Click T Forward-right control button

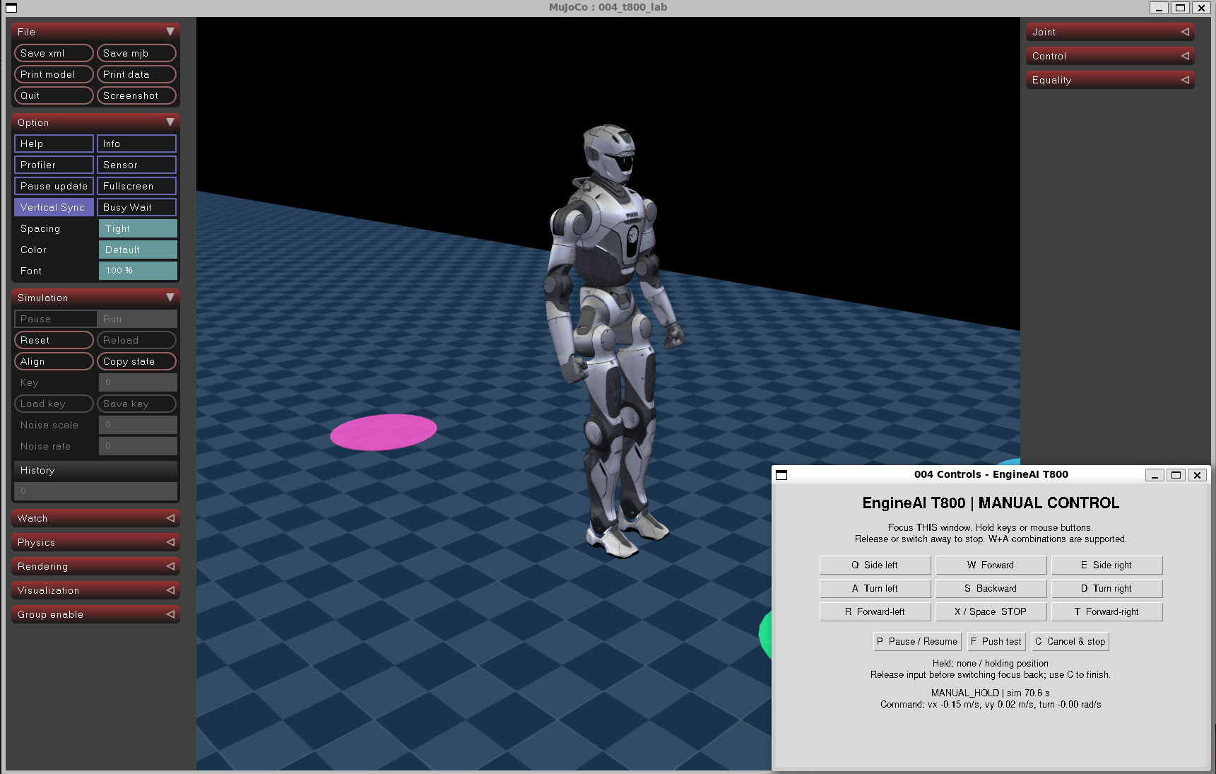pos(1106,611)
